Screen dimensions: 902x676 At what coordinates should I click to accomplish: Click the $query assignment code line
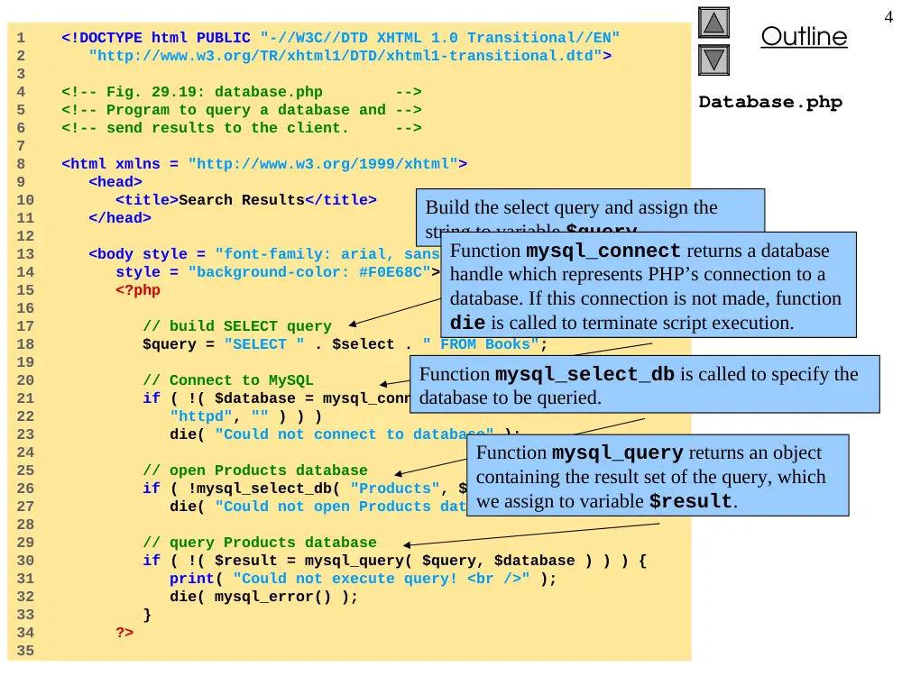(345, 344)
